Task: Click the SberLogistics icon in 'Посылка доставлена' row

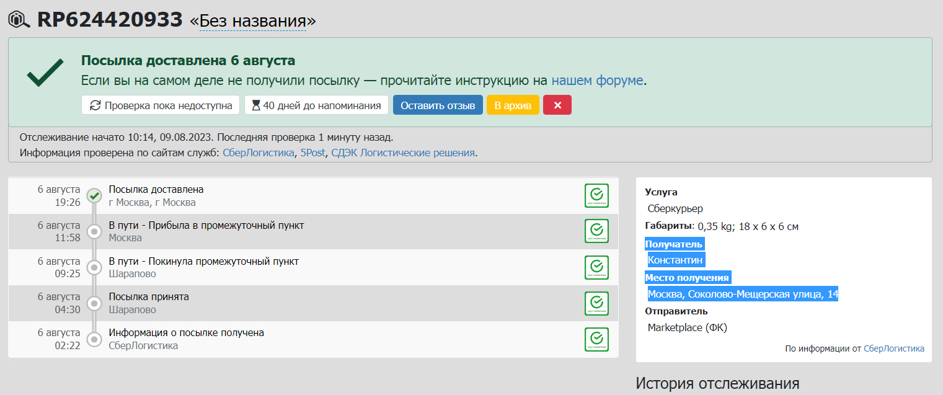Action: click(x=596, y=195)
